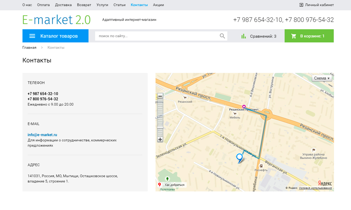Click the address text 141031, Россия, МО
This screenshot has width=351, height=210.
point(73,178)
